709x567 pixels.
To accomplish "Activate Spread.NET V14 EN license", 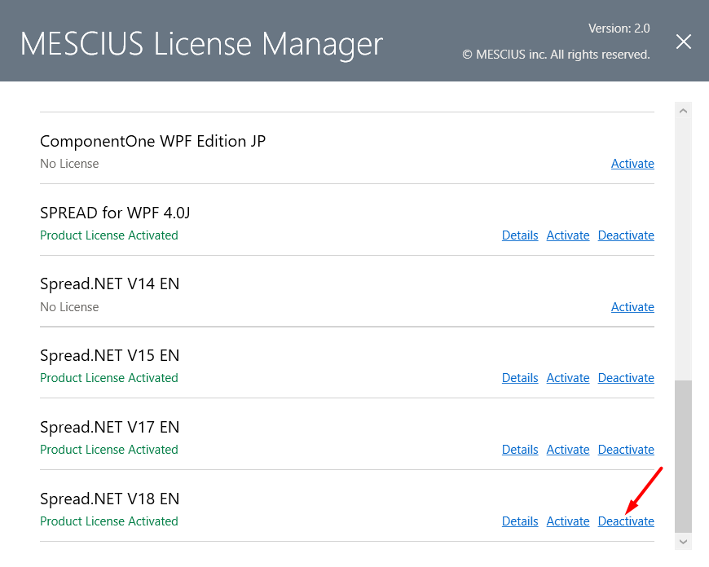I will coord(632,307).
